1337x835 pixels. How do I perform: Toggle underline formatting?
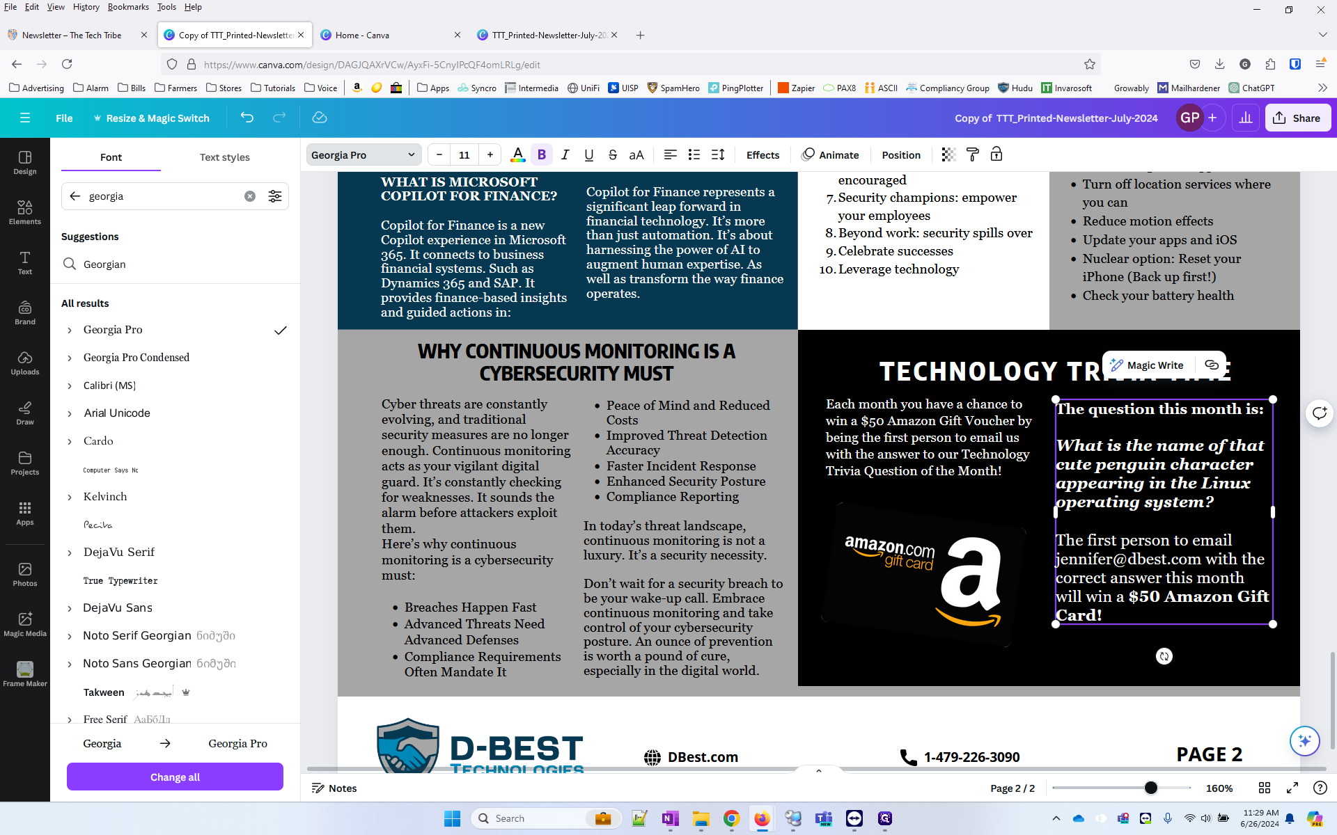589,154
